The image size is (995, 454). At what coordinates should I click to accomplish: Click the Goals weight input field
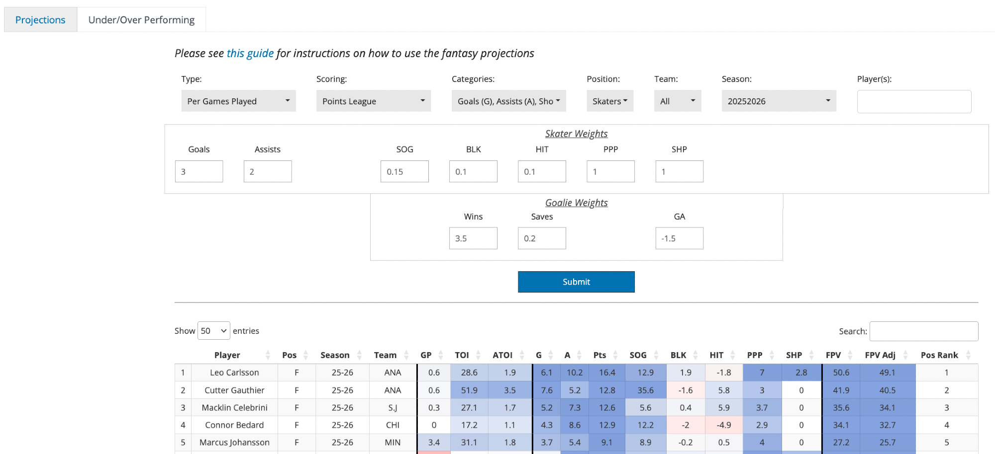click(199, 171)
